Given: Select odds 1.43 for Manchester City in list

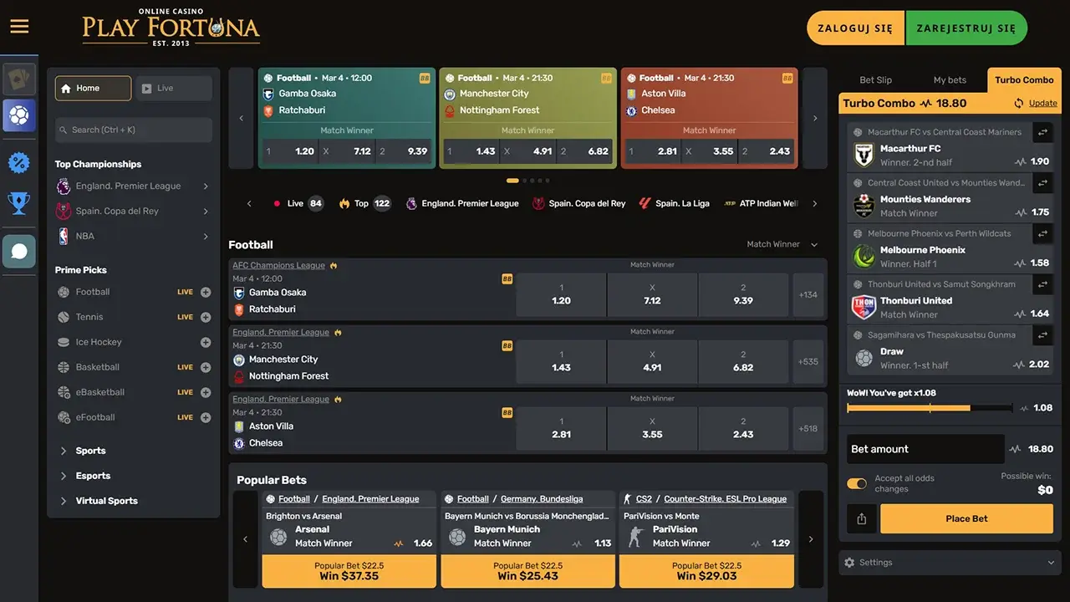Looking at the screenshot, I should 562,362.
